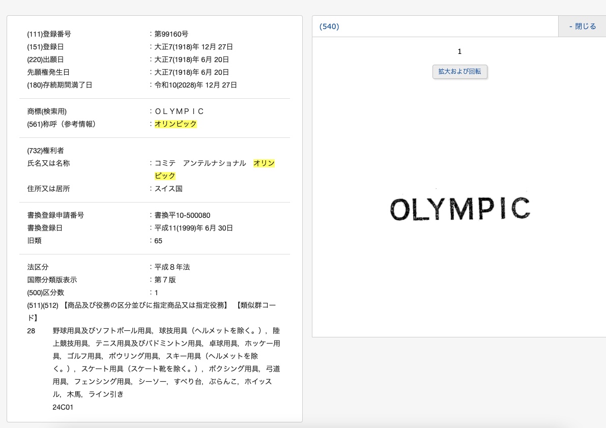Open the (540) link in the panel header
The width and height of the screenshot is (606, 428).
[329, 26]
